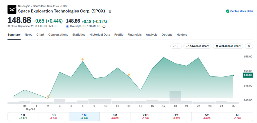Select the 1Y time range

click(176, 117)
